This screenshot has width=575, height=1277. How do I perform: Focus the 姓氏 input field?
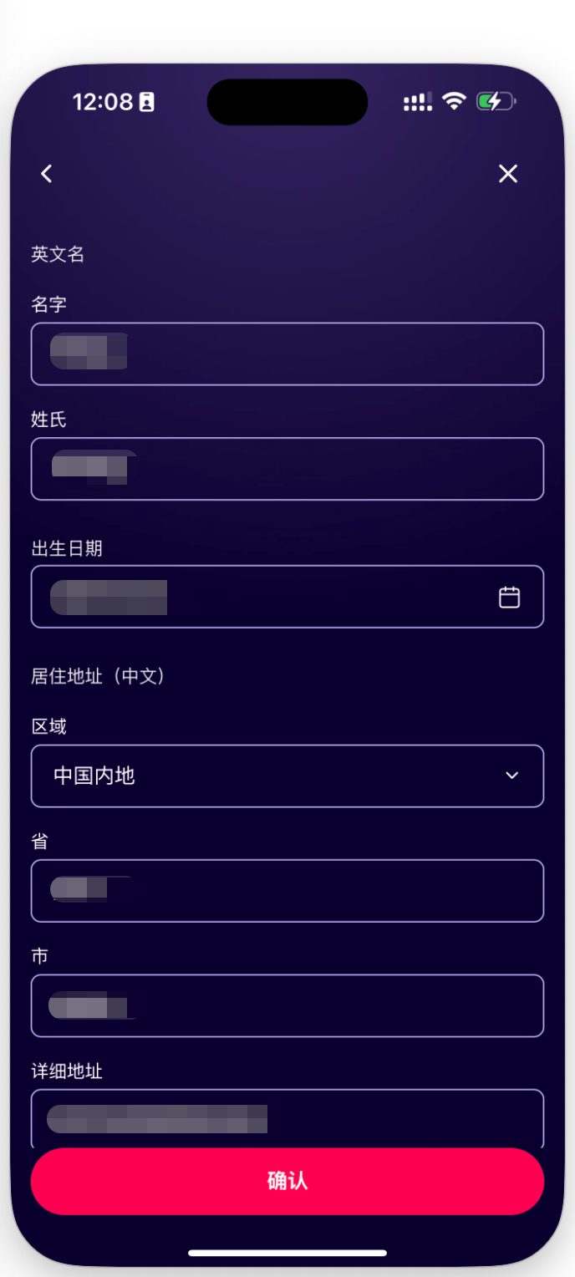[287, 469]
